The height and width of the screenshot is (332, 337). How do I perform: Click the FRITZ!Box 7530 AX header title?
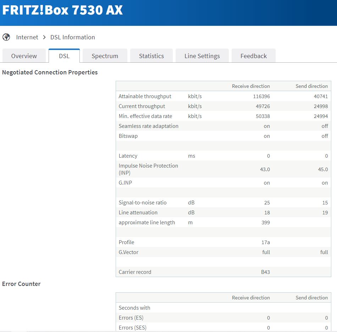coord(62,11)
